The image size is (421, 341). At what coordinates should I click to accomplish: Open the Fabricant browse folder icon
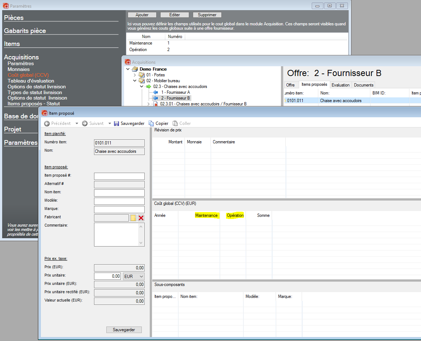[133, 218]
